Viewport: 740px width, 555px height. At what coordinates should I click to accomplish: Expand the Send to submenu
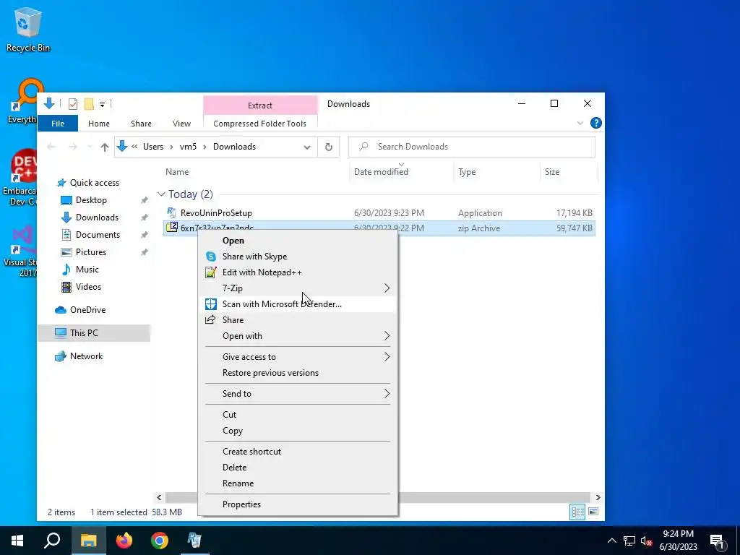tap(298, 394)
